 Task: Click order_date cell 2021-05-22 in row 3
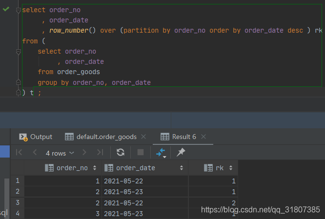[x=145, y=203]
